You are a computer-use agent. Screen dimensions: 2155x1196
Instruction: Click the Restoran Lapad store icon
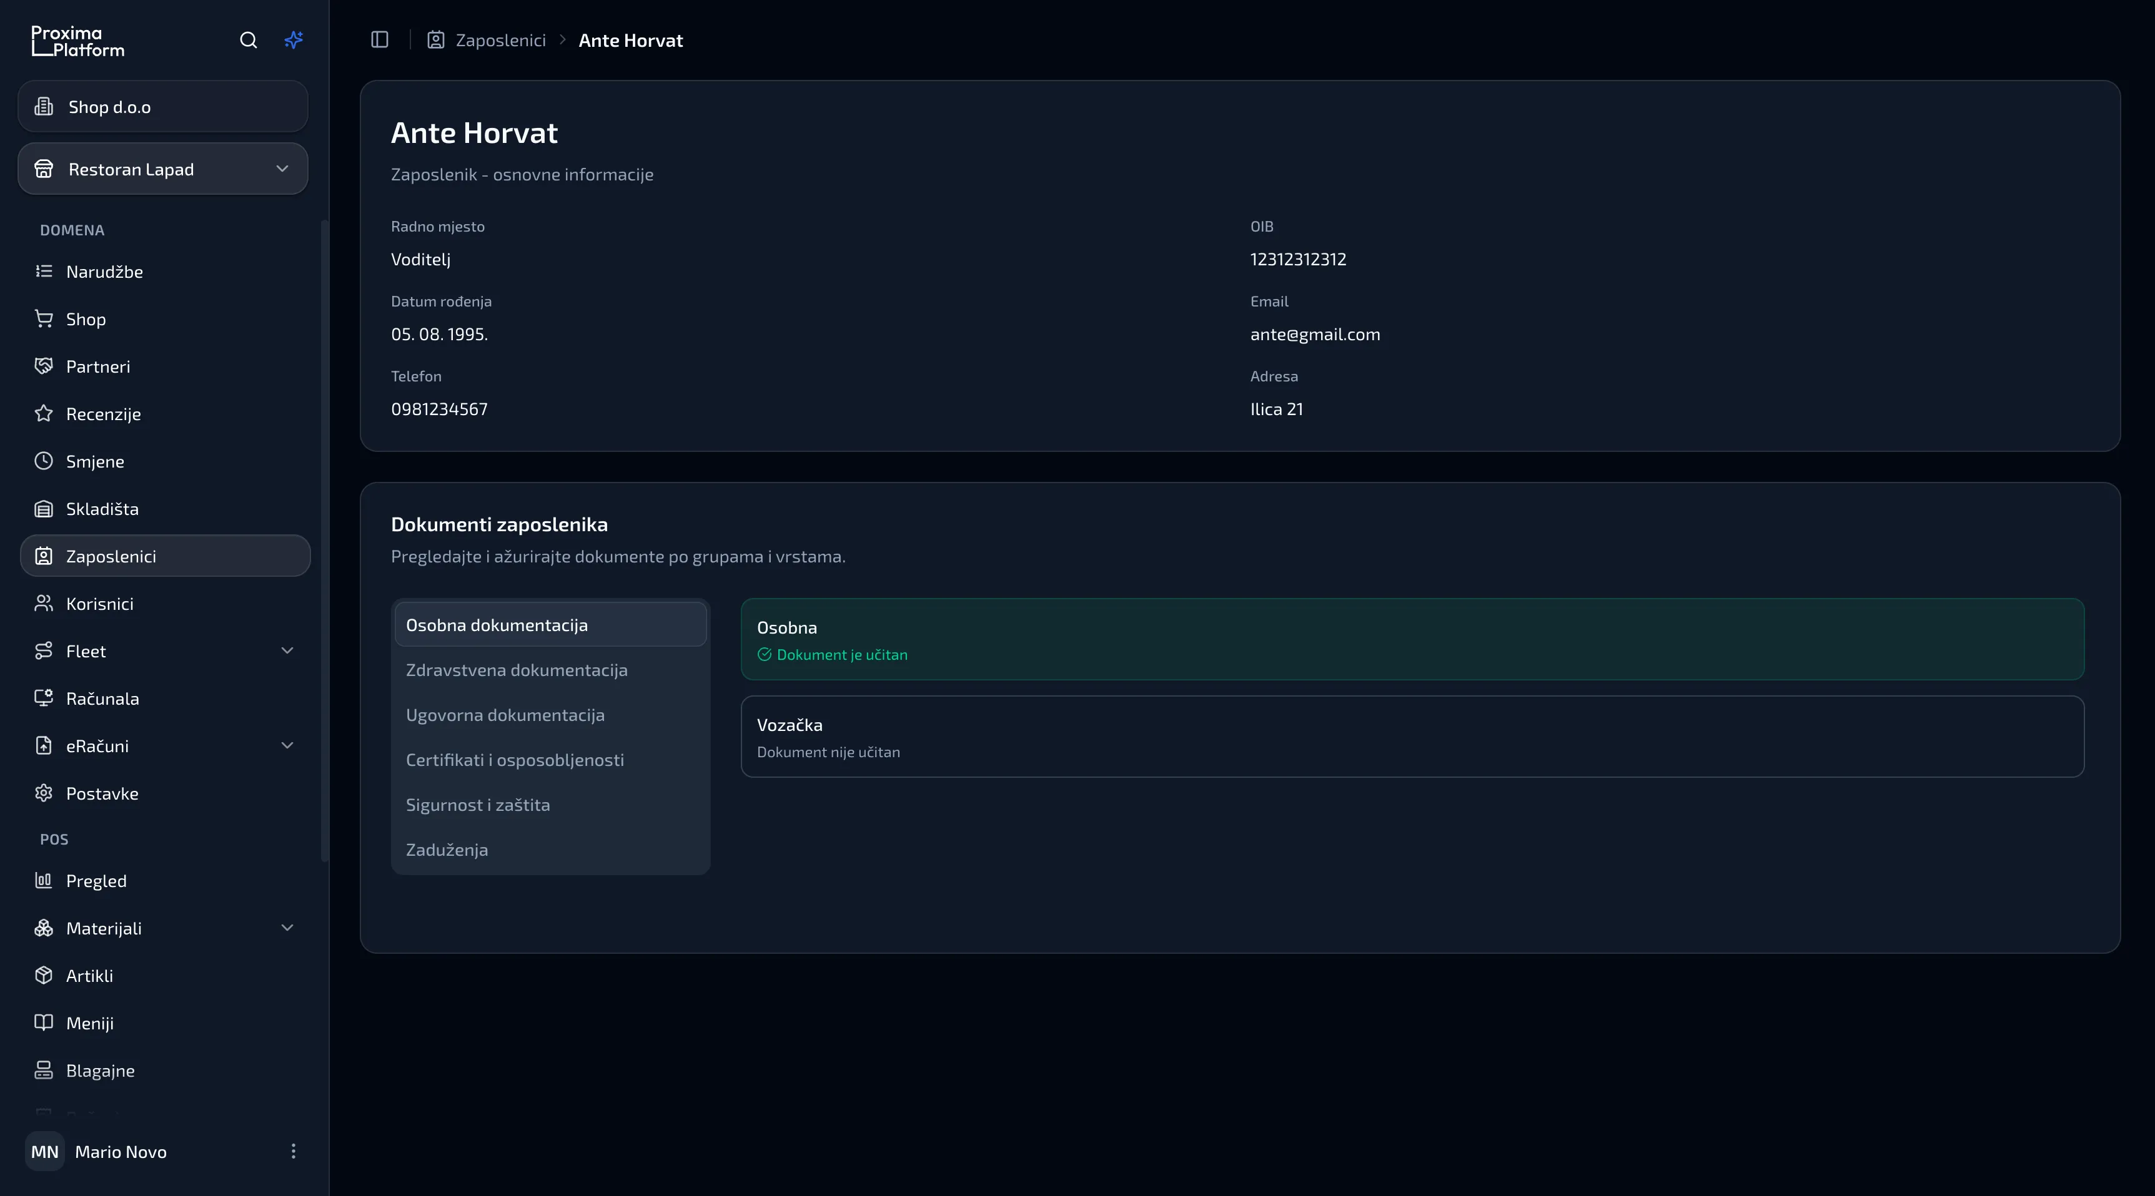click(44, 169)
